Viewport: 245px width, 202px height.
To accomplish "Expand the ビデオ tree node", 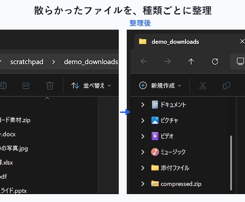I will point(143,136).
